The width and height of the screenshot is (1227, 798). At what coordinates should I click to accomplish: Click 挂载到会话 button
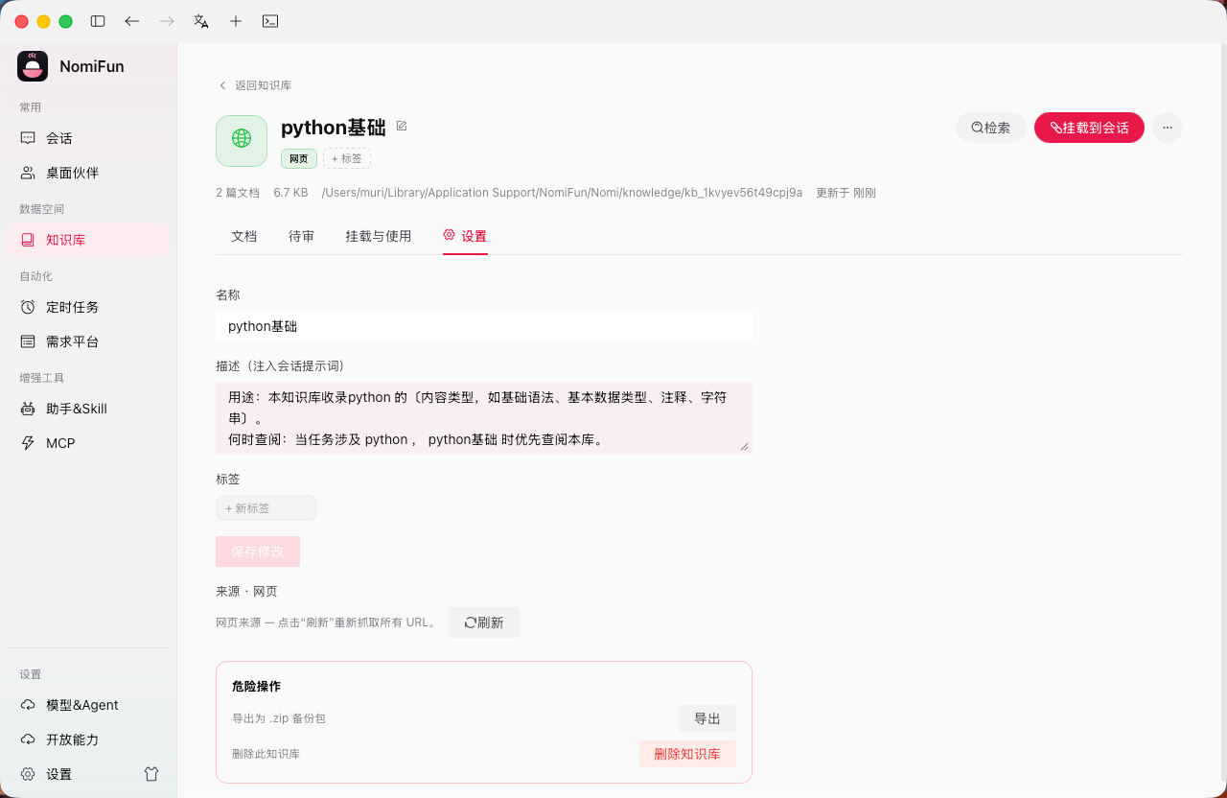[1089, 128]
